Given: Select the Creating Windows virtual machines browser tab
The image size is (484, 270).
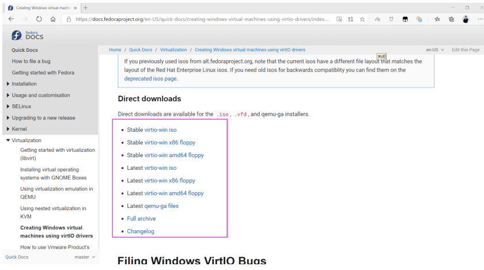Looking at the screenshot, I should click(43, 8).
